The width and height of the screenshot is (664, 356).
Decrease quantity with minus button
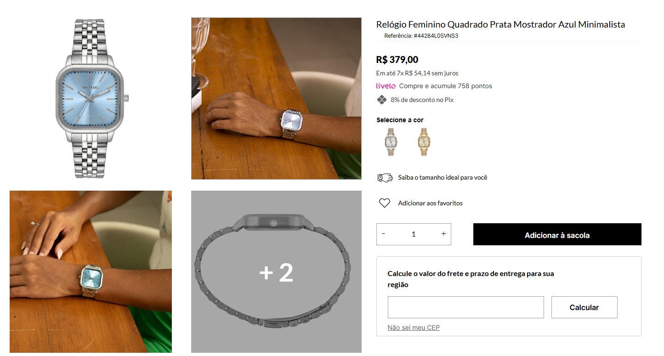[x=384, y=234]
